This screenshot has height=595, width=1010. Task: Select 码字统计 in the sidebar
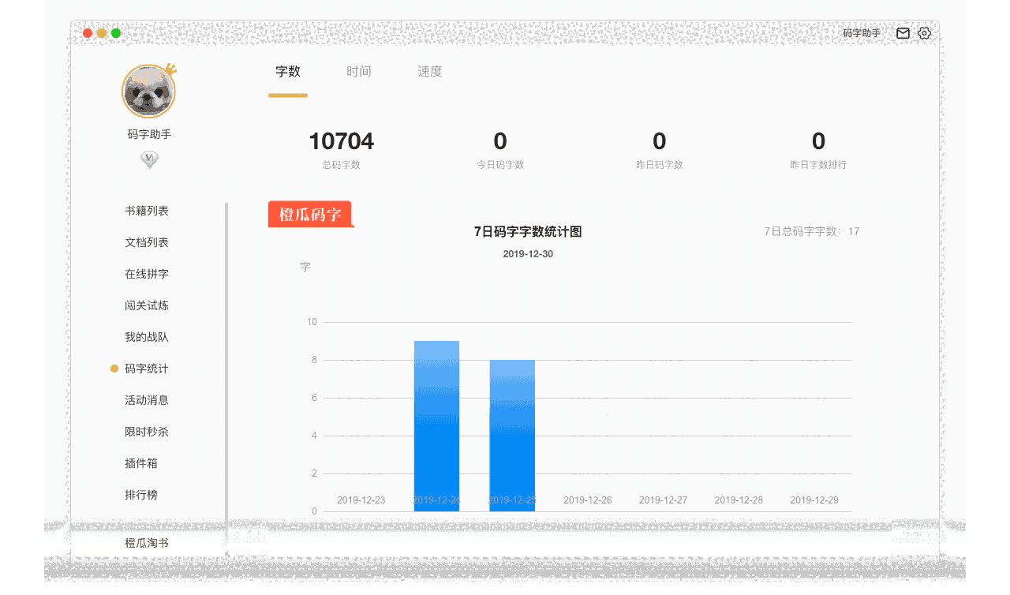[x=147, y=369]
